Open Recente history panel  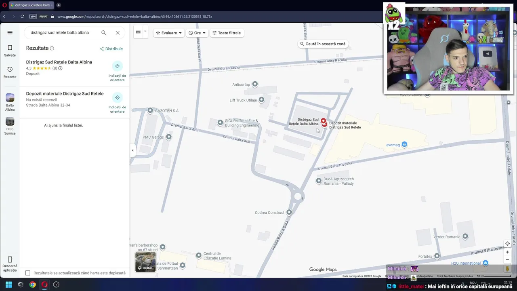(x=10, y=72)
